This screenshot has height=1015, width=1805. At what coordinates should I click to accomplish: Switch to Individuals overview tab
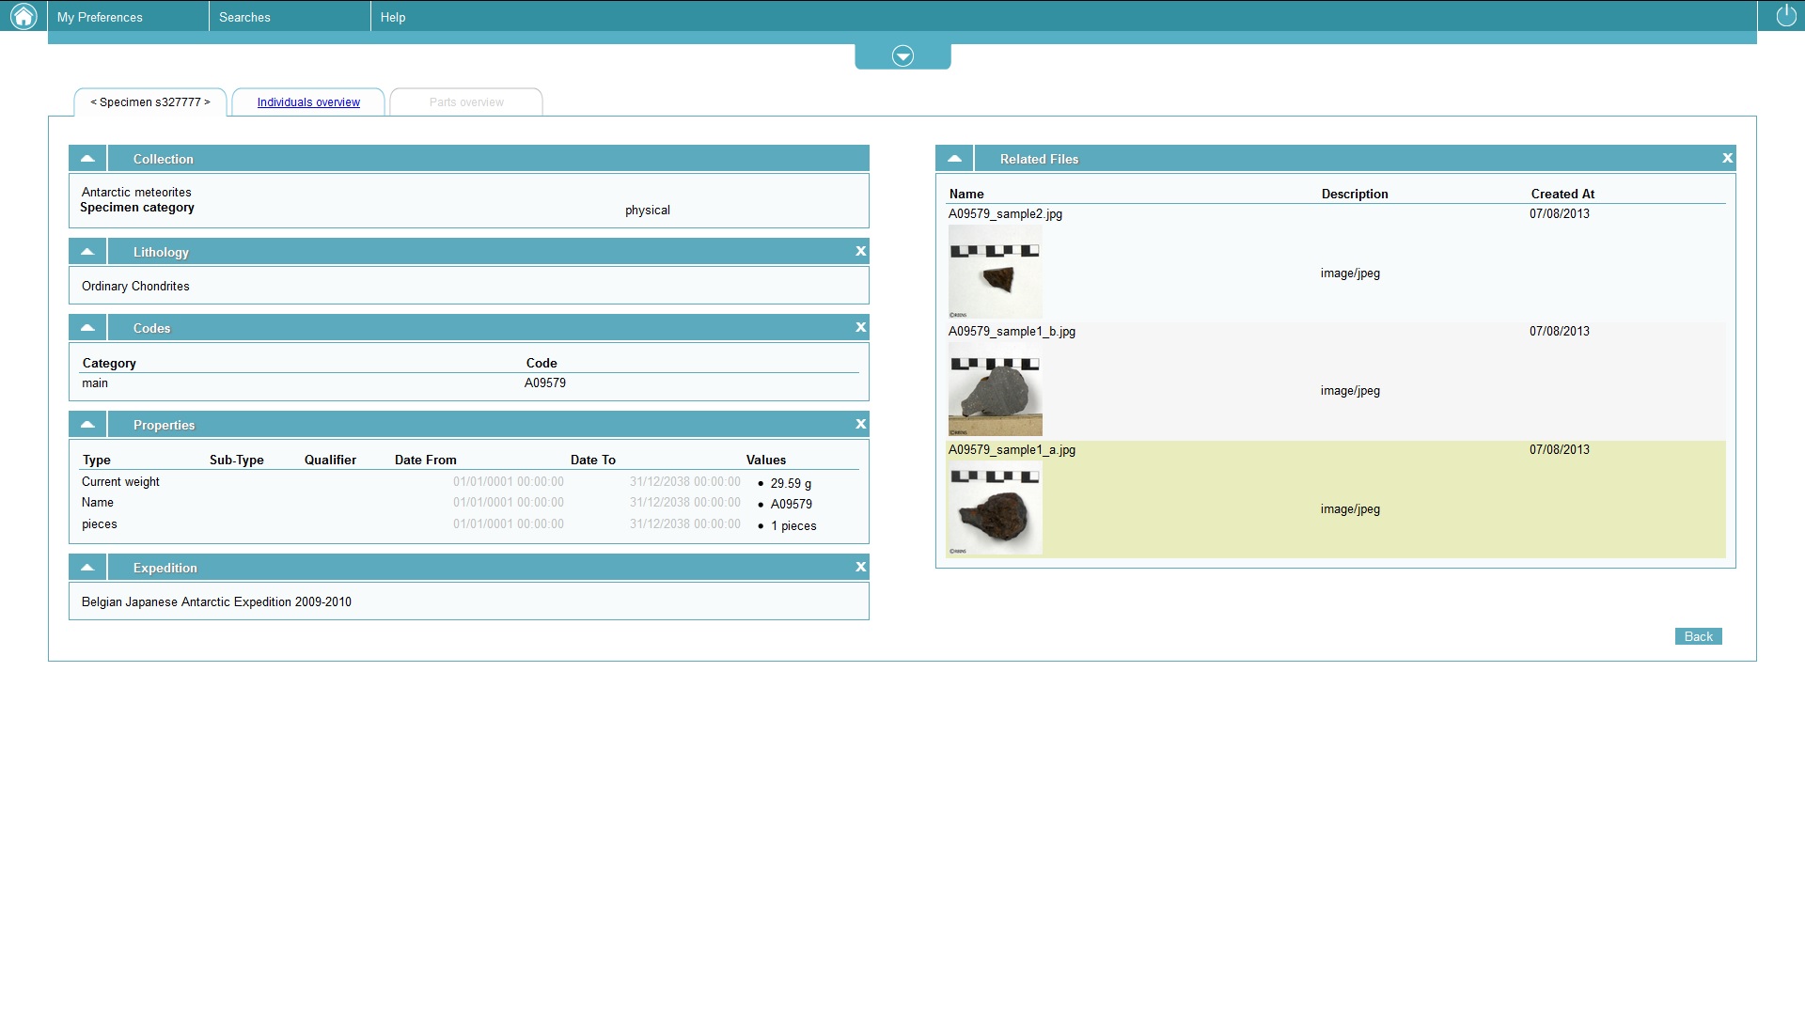point(308,102)
